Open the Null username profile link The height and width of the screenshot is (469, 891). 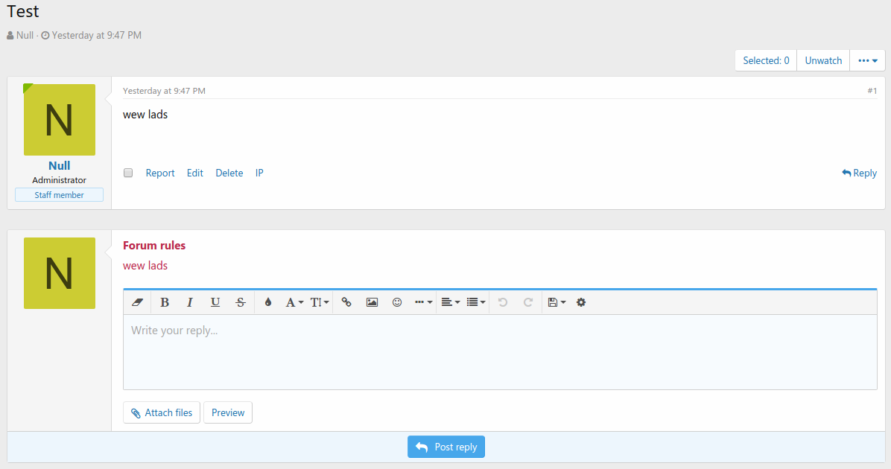[x=59, y=166]
